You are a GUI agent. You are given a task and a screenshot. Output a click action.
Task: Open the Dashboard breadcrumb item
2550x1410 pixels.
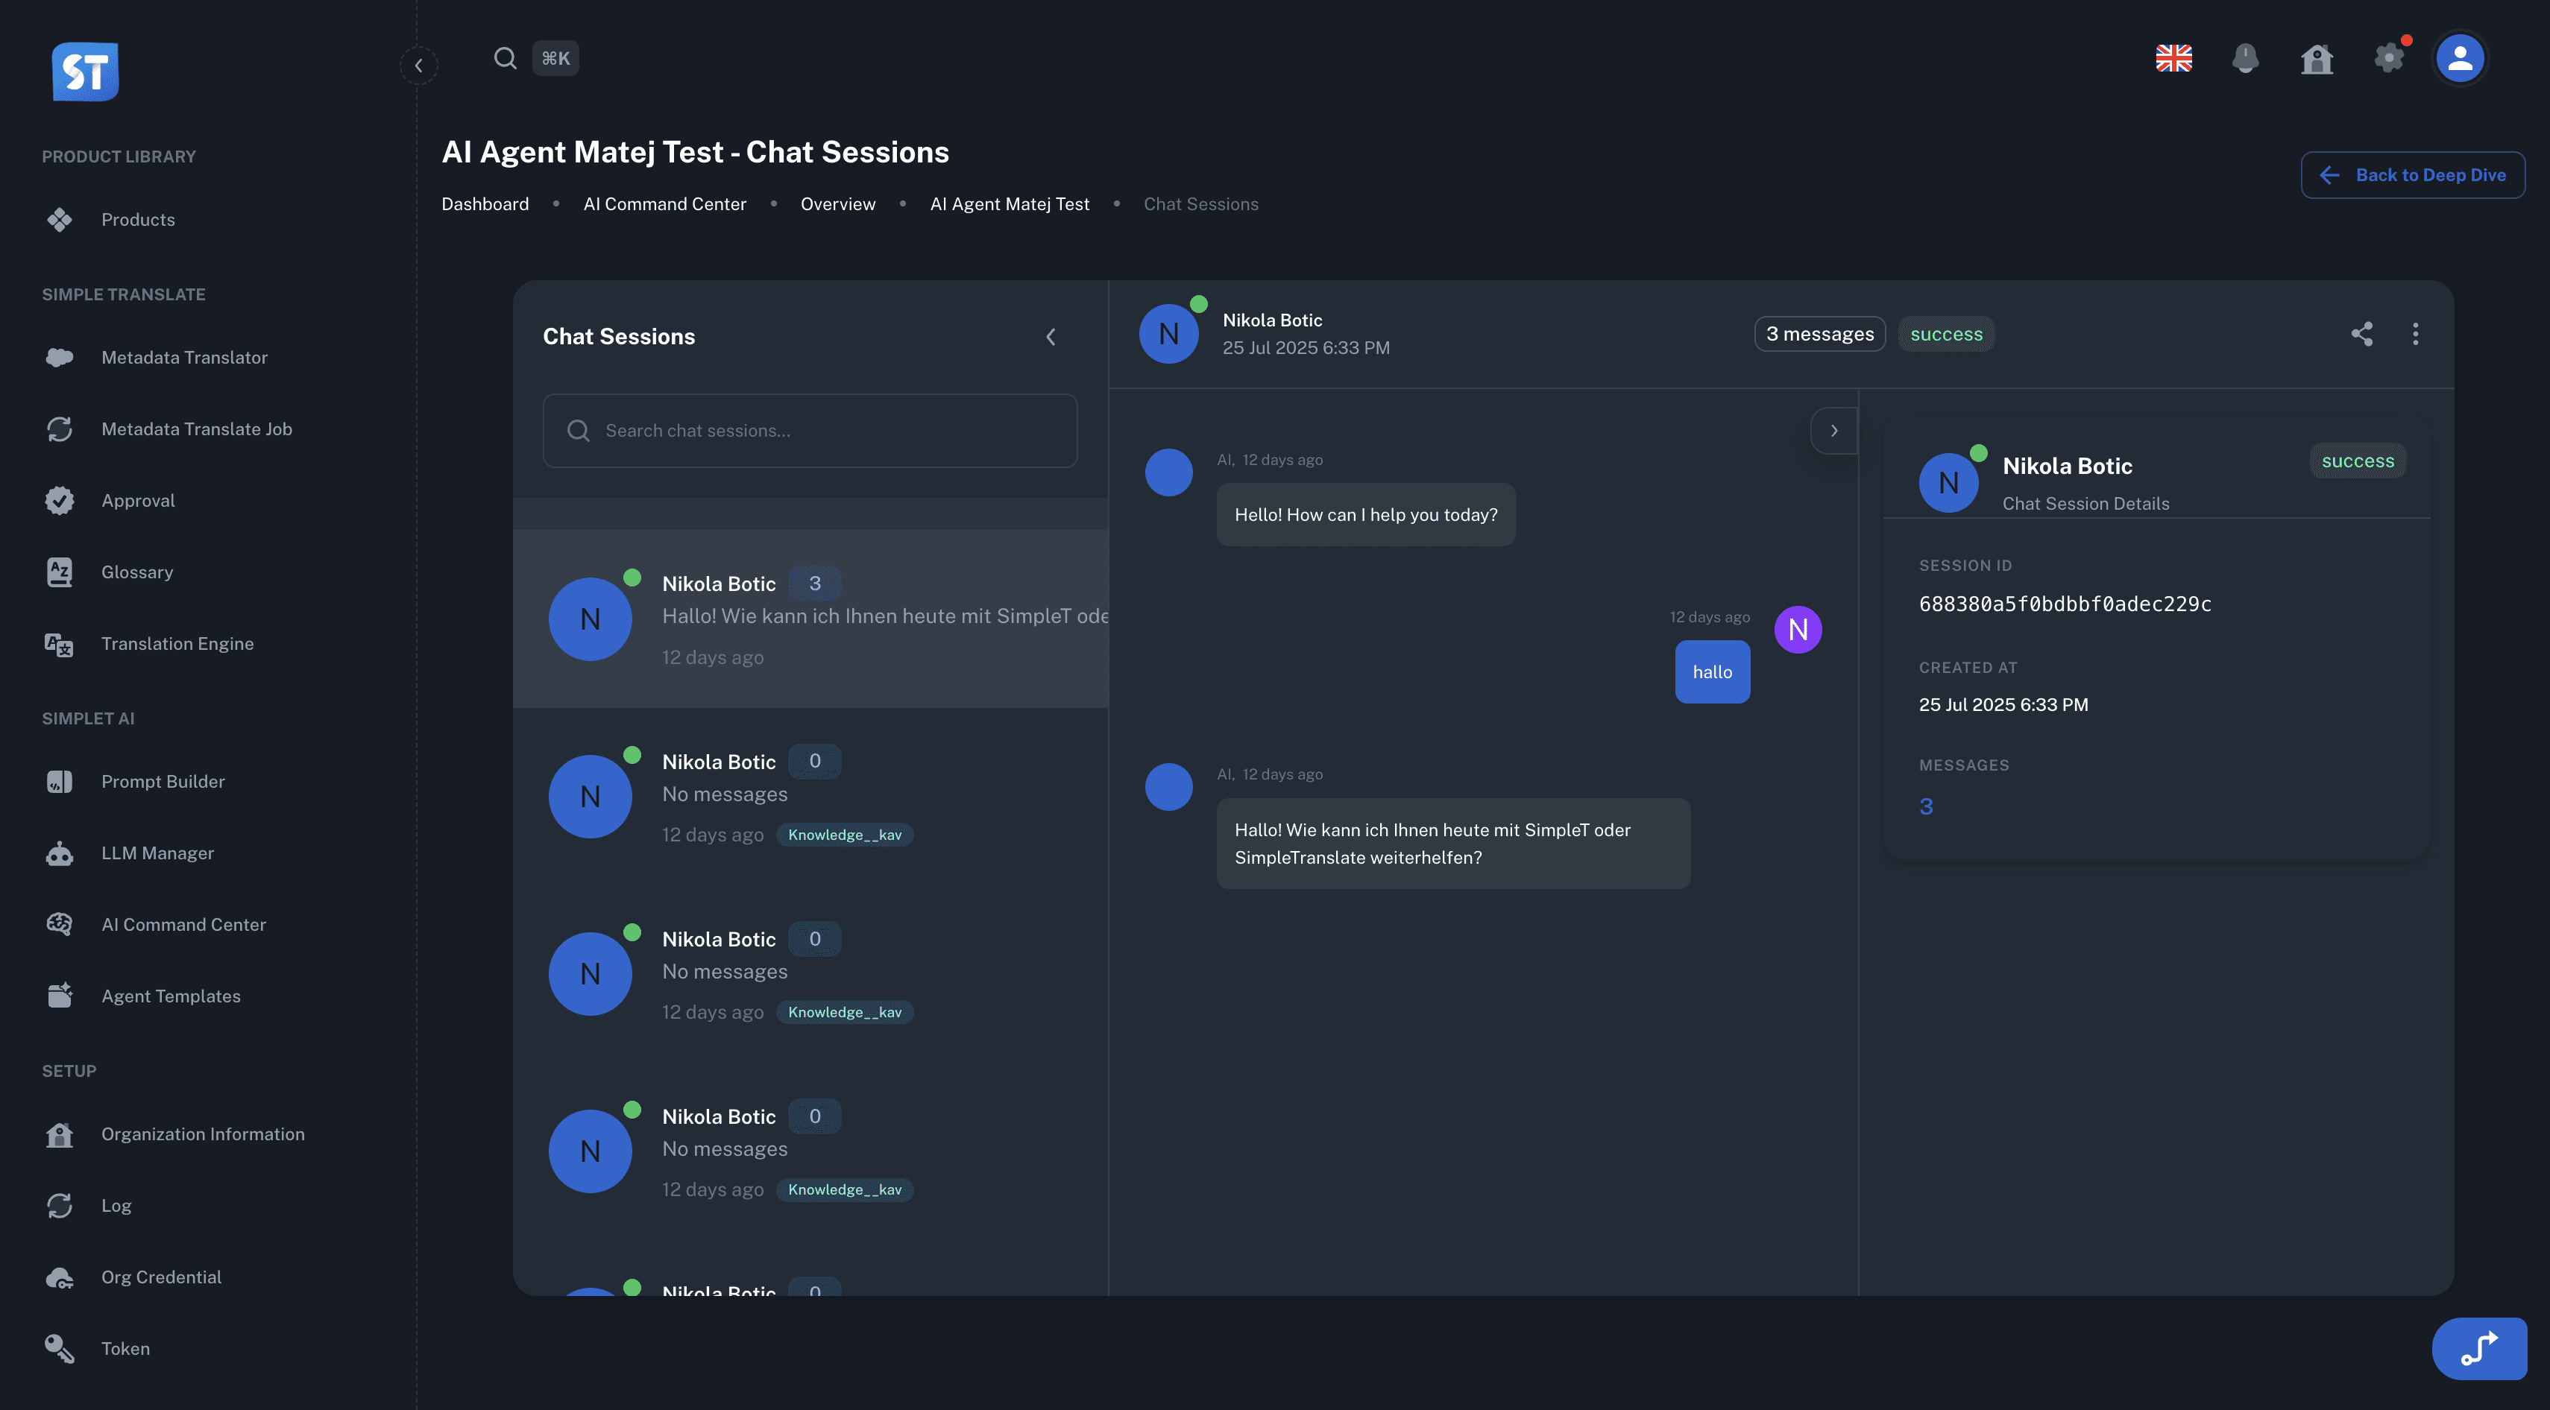click(x=485, y=204)
